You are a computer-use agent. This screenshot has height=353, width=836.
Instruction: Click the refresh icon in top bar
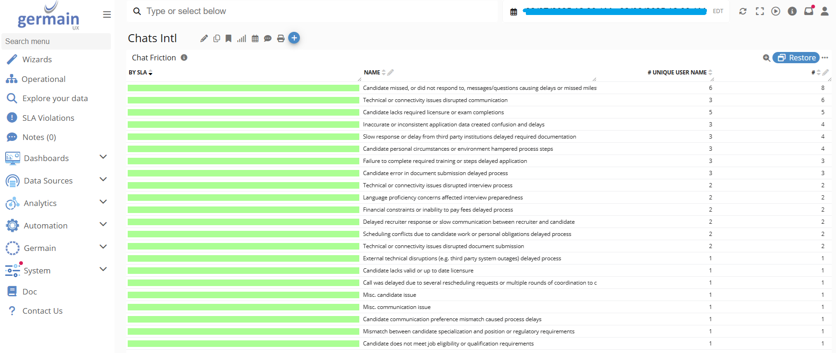click(x=742, y=11)
